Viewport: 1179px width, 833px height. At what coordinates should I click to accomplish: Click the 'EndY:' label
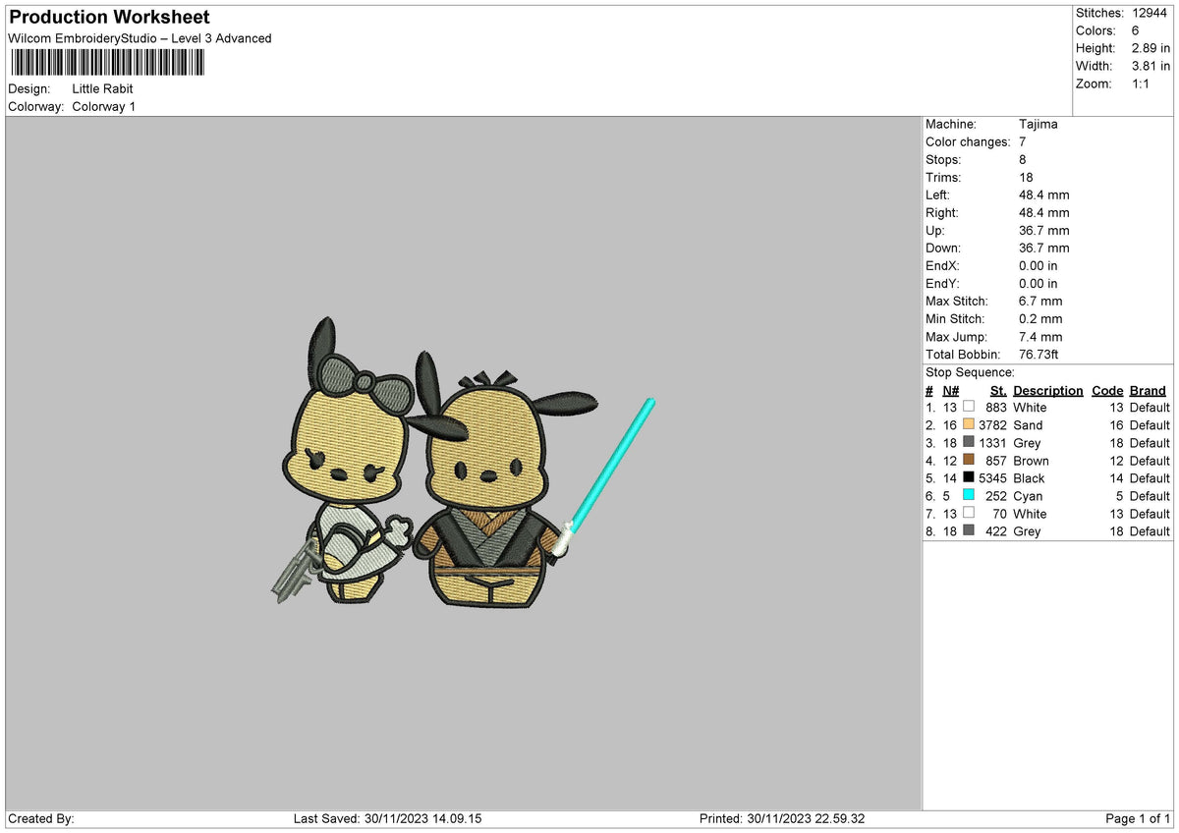[x=942, y=283]
